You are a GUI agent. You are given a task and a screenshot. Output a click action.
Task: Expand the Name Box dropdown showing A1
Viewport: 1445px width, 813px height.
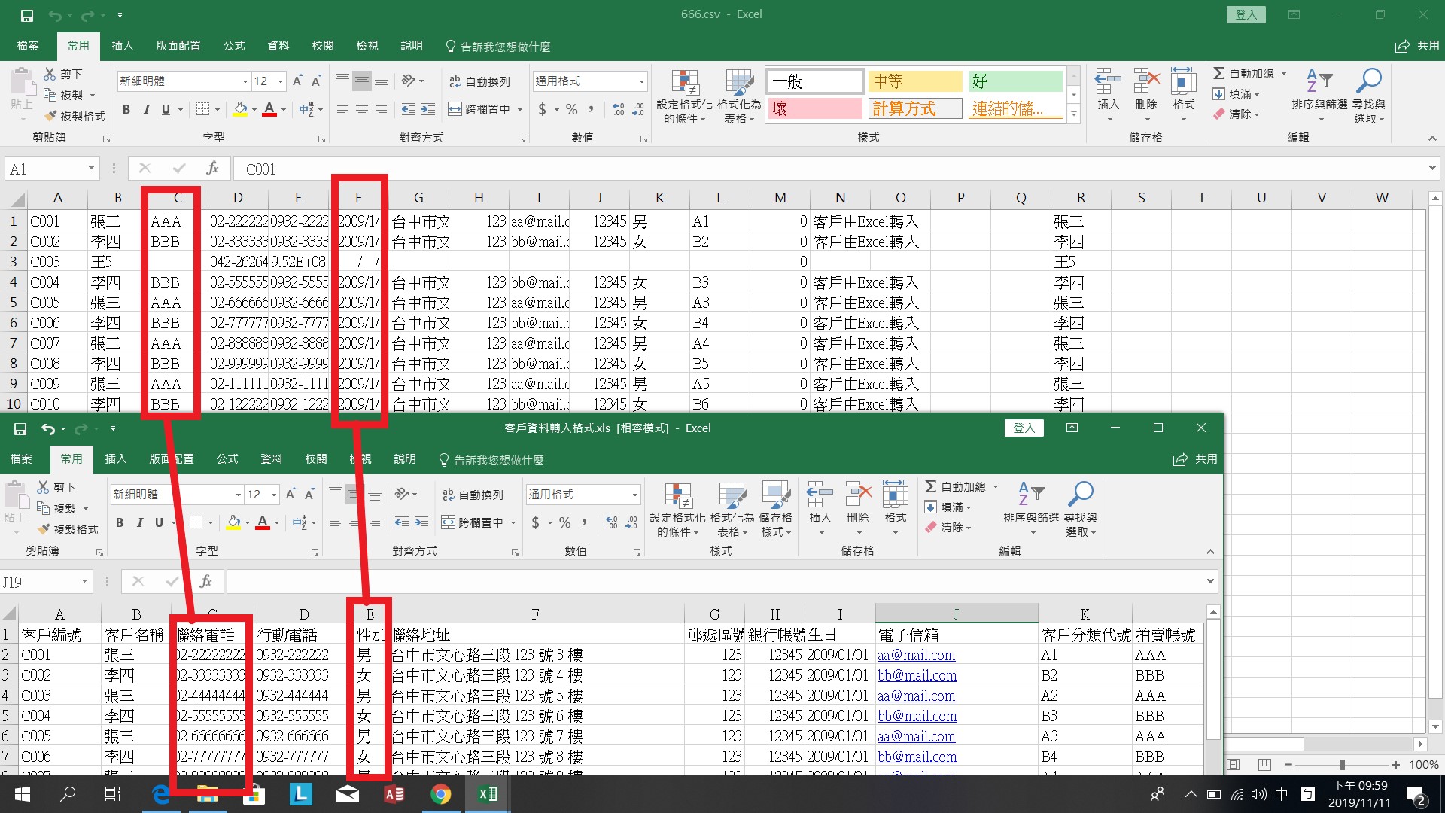(91, 169)
